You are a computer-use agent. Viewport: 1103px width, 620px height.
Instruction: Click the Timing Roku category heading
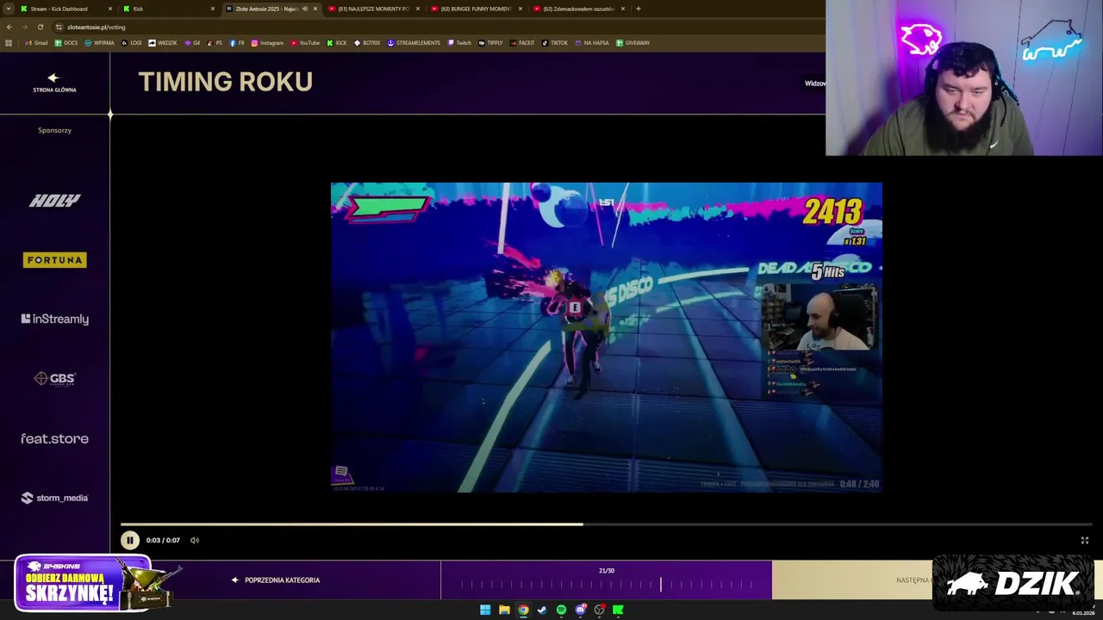225,82
